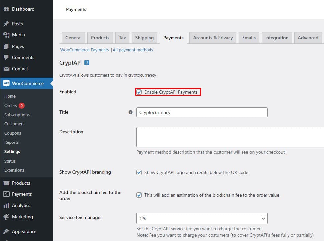Open the Dashboard from the sidebar
This screenshot has height=241, width=324.
7,9
